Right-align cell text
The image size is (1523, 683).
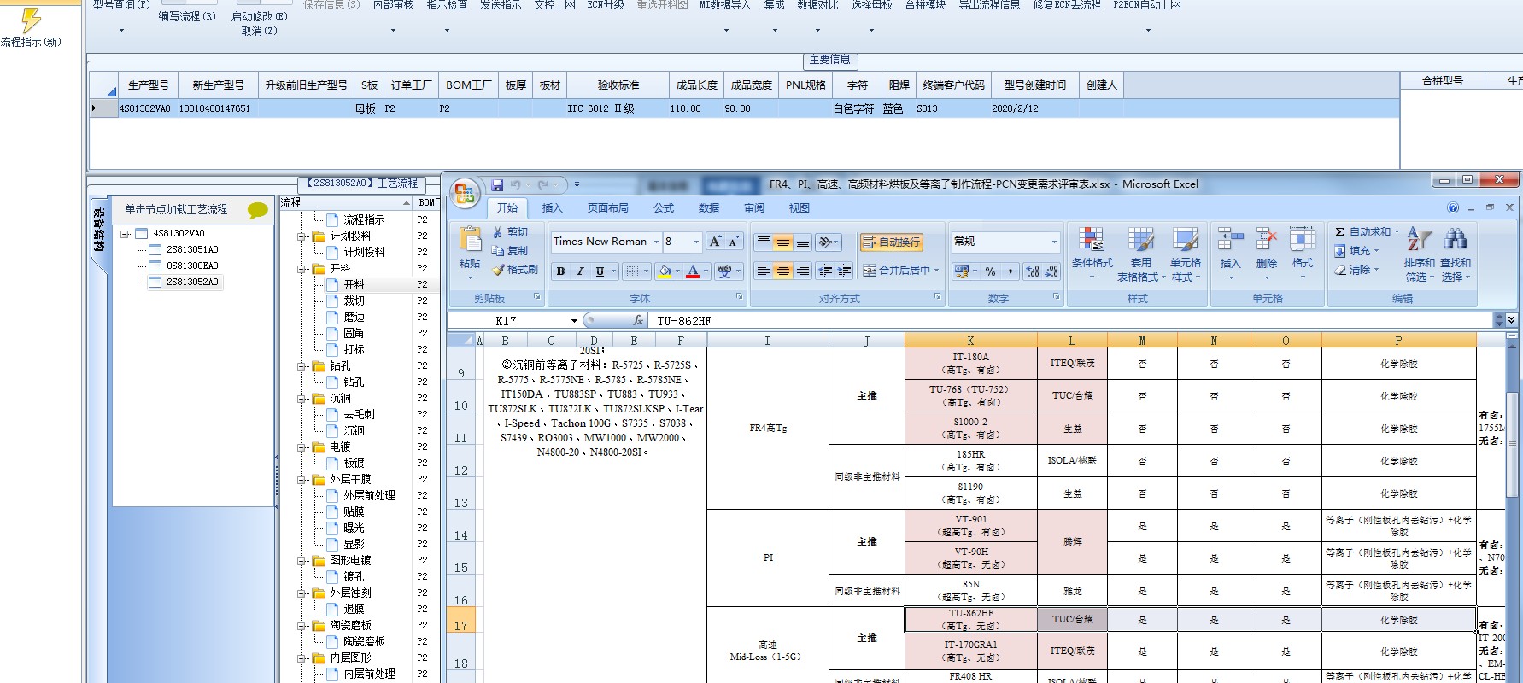click(803, 271)
